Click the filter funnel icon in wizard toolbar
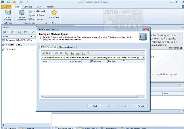 coord(88,53)
